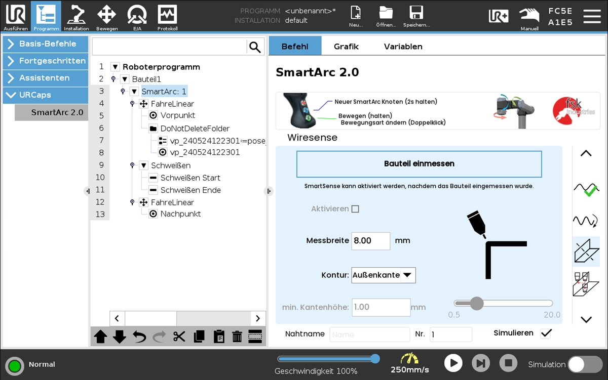Screen dimensions: 608x380
Task: Expand the Basis-Befehle section
Action: (46, 44)
